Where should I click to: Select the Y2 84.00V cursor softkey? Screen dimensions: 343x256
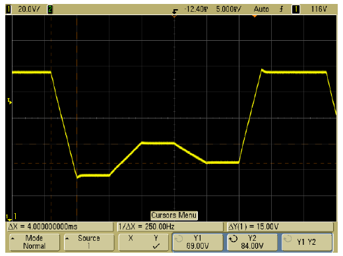(x=252, y=242)
